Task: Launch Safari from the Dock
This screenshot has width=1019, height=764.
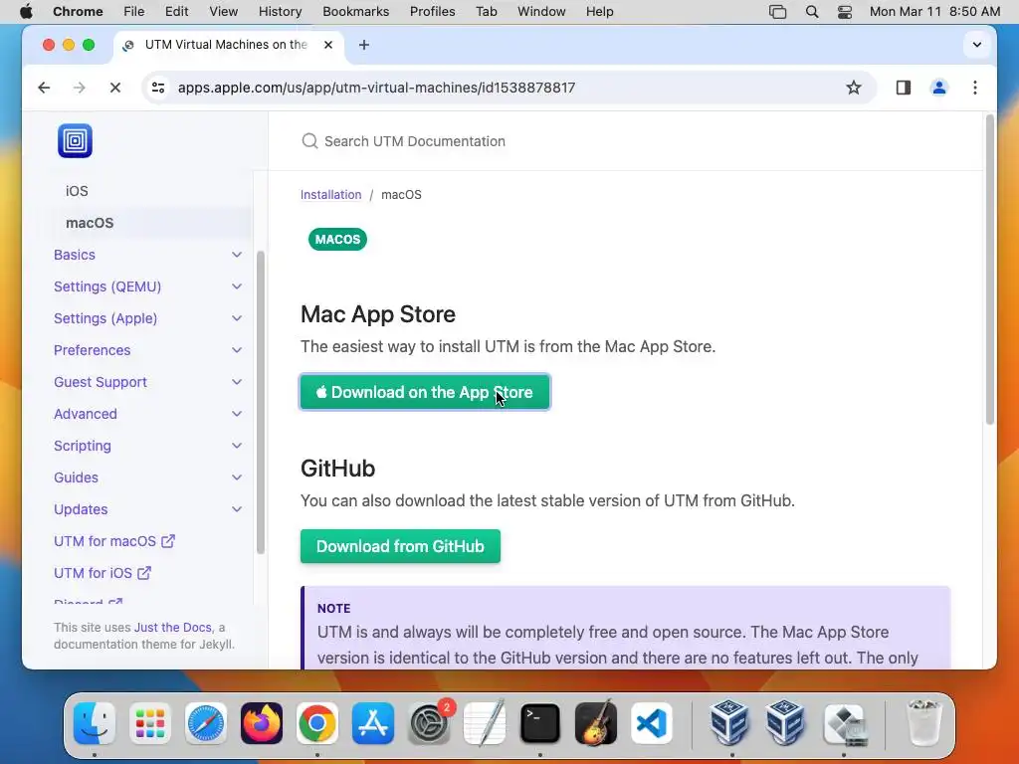Action: tap(206, 723)
